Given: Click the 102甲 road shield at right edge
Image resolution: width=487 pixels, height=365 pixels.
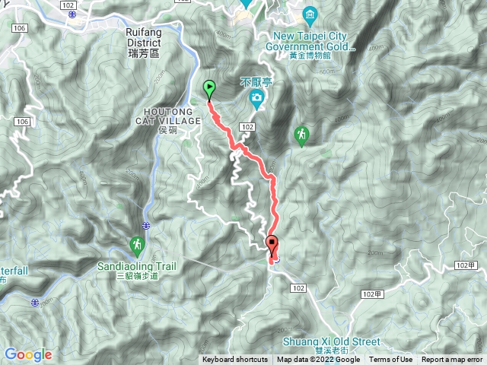Looking at the screenshot, I should coord(466,265).
